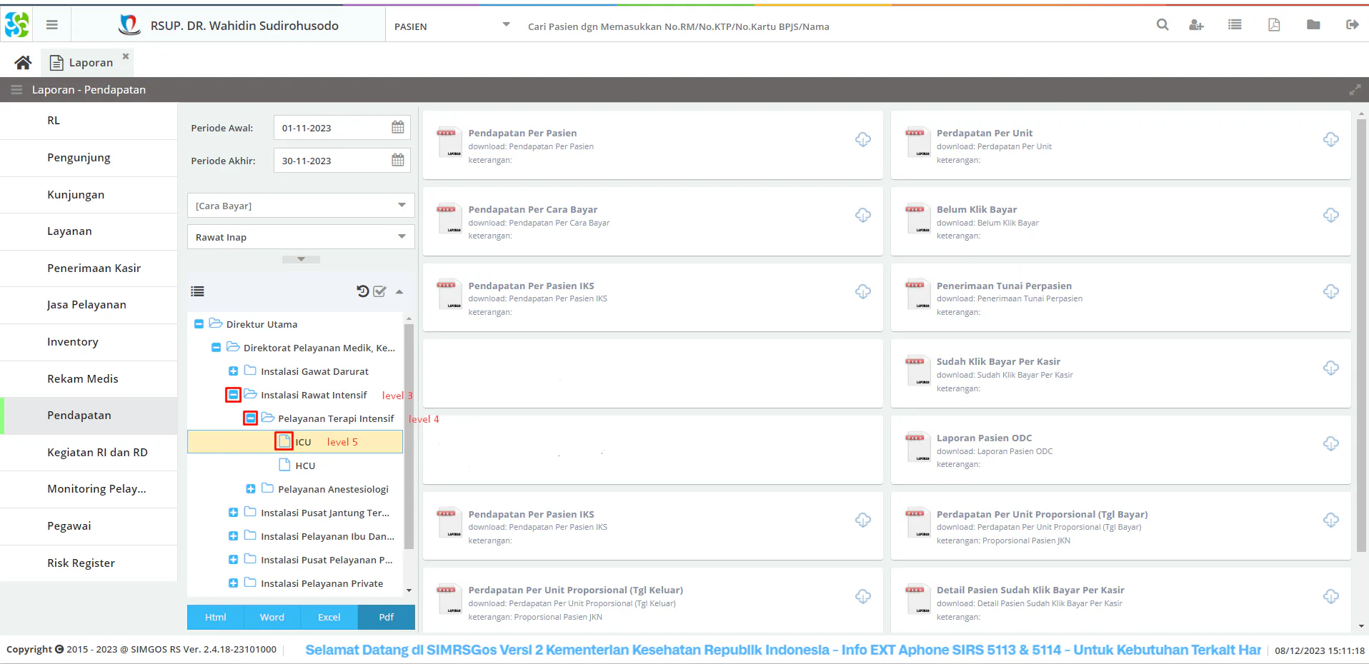Download Pendapatan Per Cara Bayar report
The image size is (1369, 664).
(x=863, y=215)
